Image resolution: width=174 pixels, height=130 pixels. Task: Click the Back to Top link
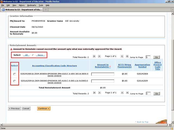(143, 122)
